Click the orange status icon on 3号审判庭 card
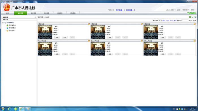The height and width of the screenshot is (111, 198). point(195,24)
